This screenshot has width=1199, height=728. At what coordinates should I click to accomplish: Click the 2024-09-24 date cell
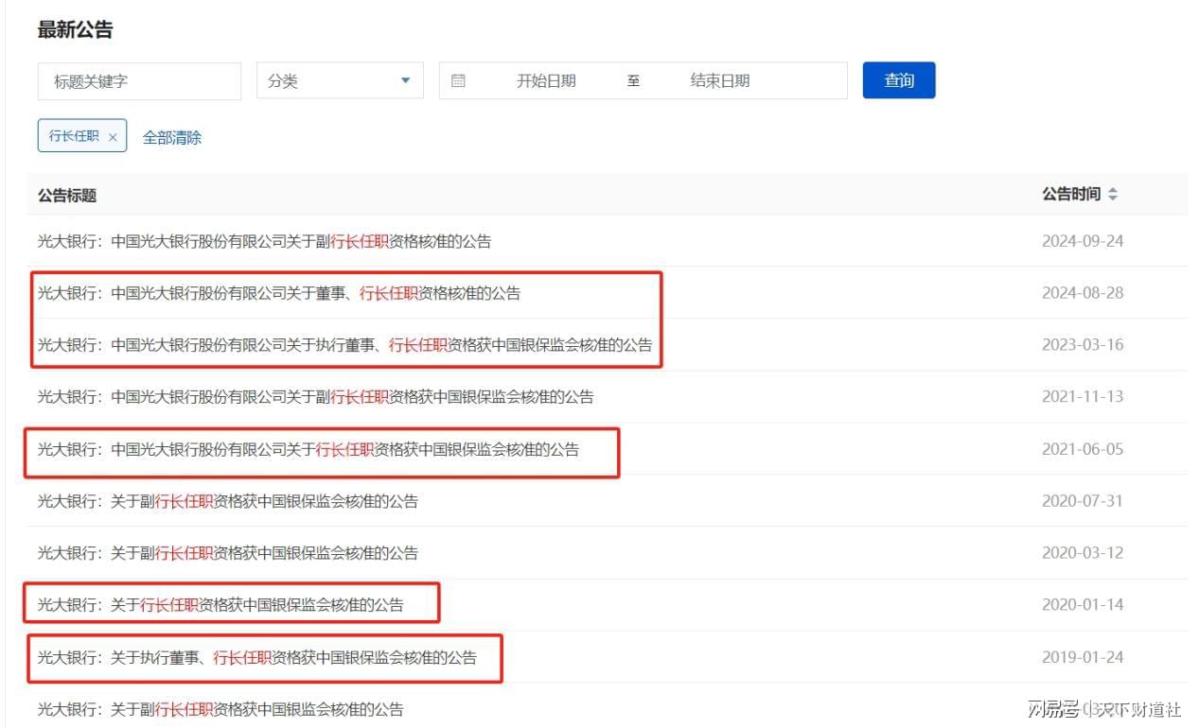(x=1083, y=241)
